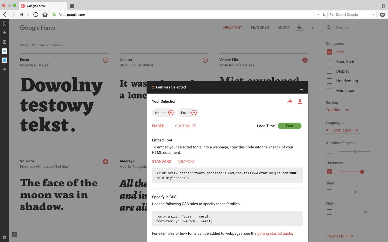Click the Fast load time indicator

coord(290,126)
